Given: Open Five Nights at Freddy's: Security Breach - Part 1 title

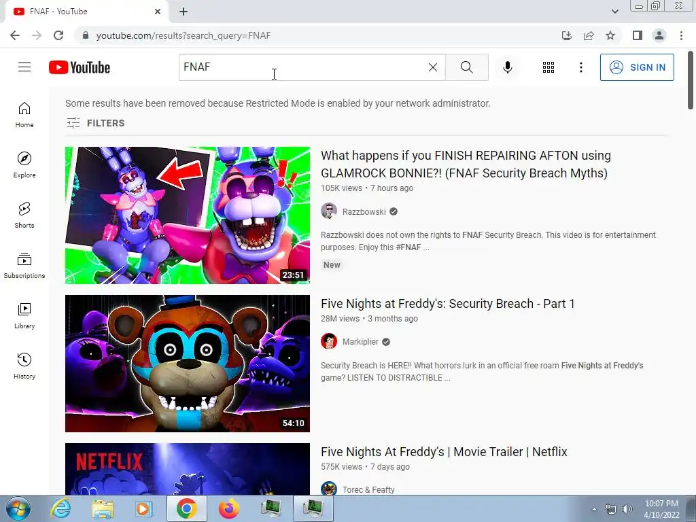Looking at the screenshot, I should (x=447, y=304).
